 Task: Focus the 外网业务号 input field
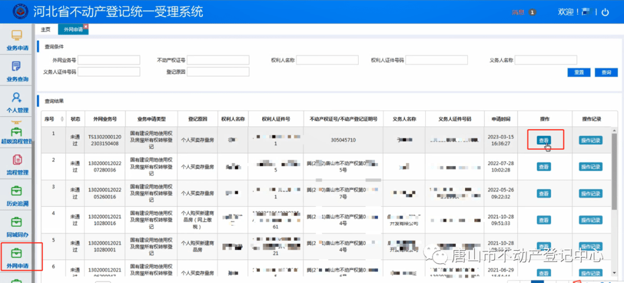click(x=109, y=60)
